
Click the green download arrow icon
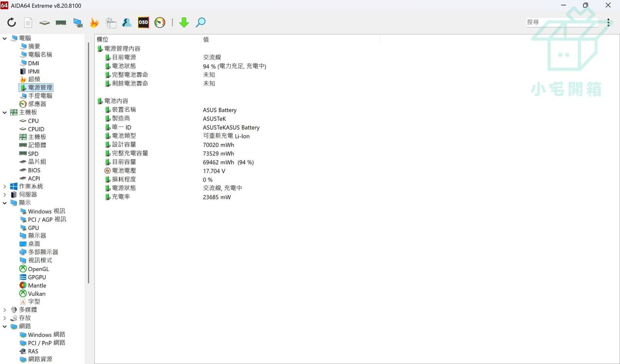tap(184, 22)
